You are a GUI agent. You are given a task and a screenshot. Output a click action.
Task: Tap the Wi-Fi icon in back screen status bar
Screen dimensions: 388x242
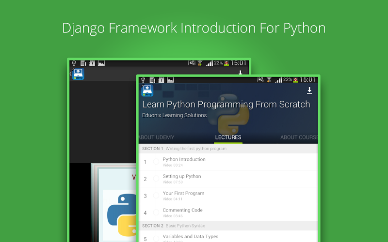click(x=200, y=63)
